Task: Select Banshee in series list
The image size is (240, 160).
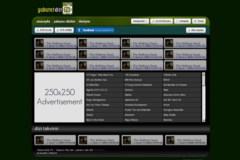Action: pyautogui.click(x=182, y=120)
